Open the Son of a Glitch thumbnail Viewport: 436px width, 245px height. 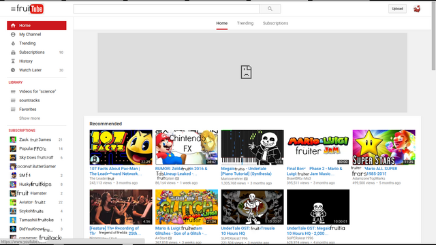[187, 207]
